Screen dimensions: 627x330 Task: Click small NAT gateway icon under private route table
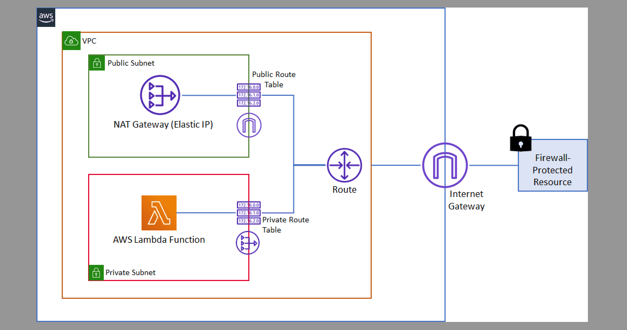247,243
